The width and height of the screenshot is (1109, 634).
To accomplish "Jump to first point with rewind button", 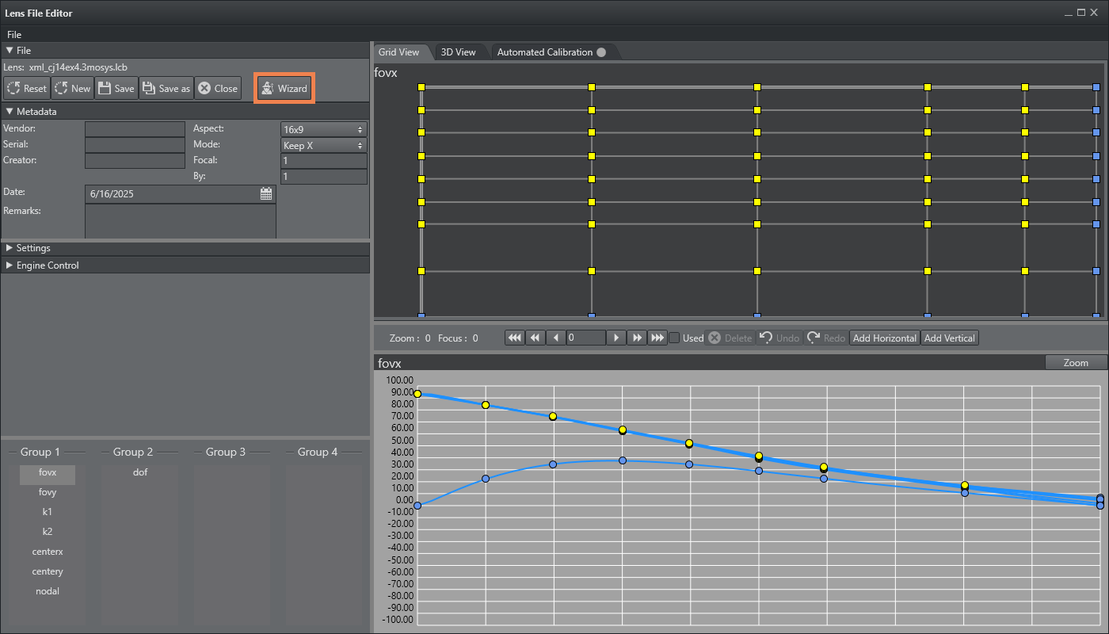I will 515,338.
